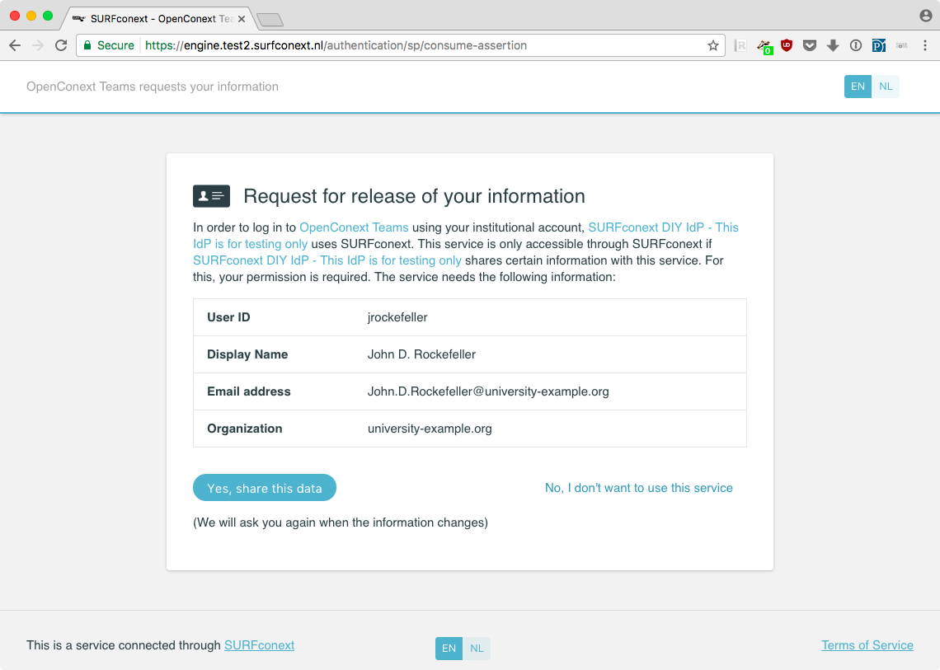Open the 1Password keyhole extension

855,45
